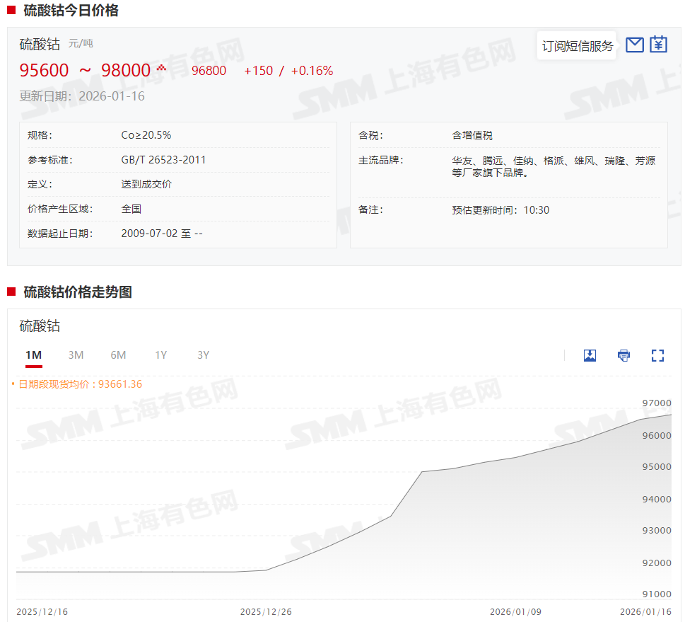Click the 2025/12/26 date on chart axis

tap(266, 611)
